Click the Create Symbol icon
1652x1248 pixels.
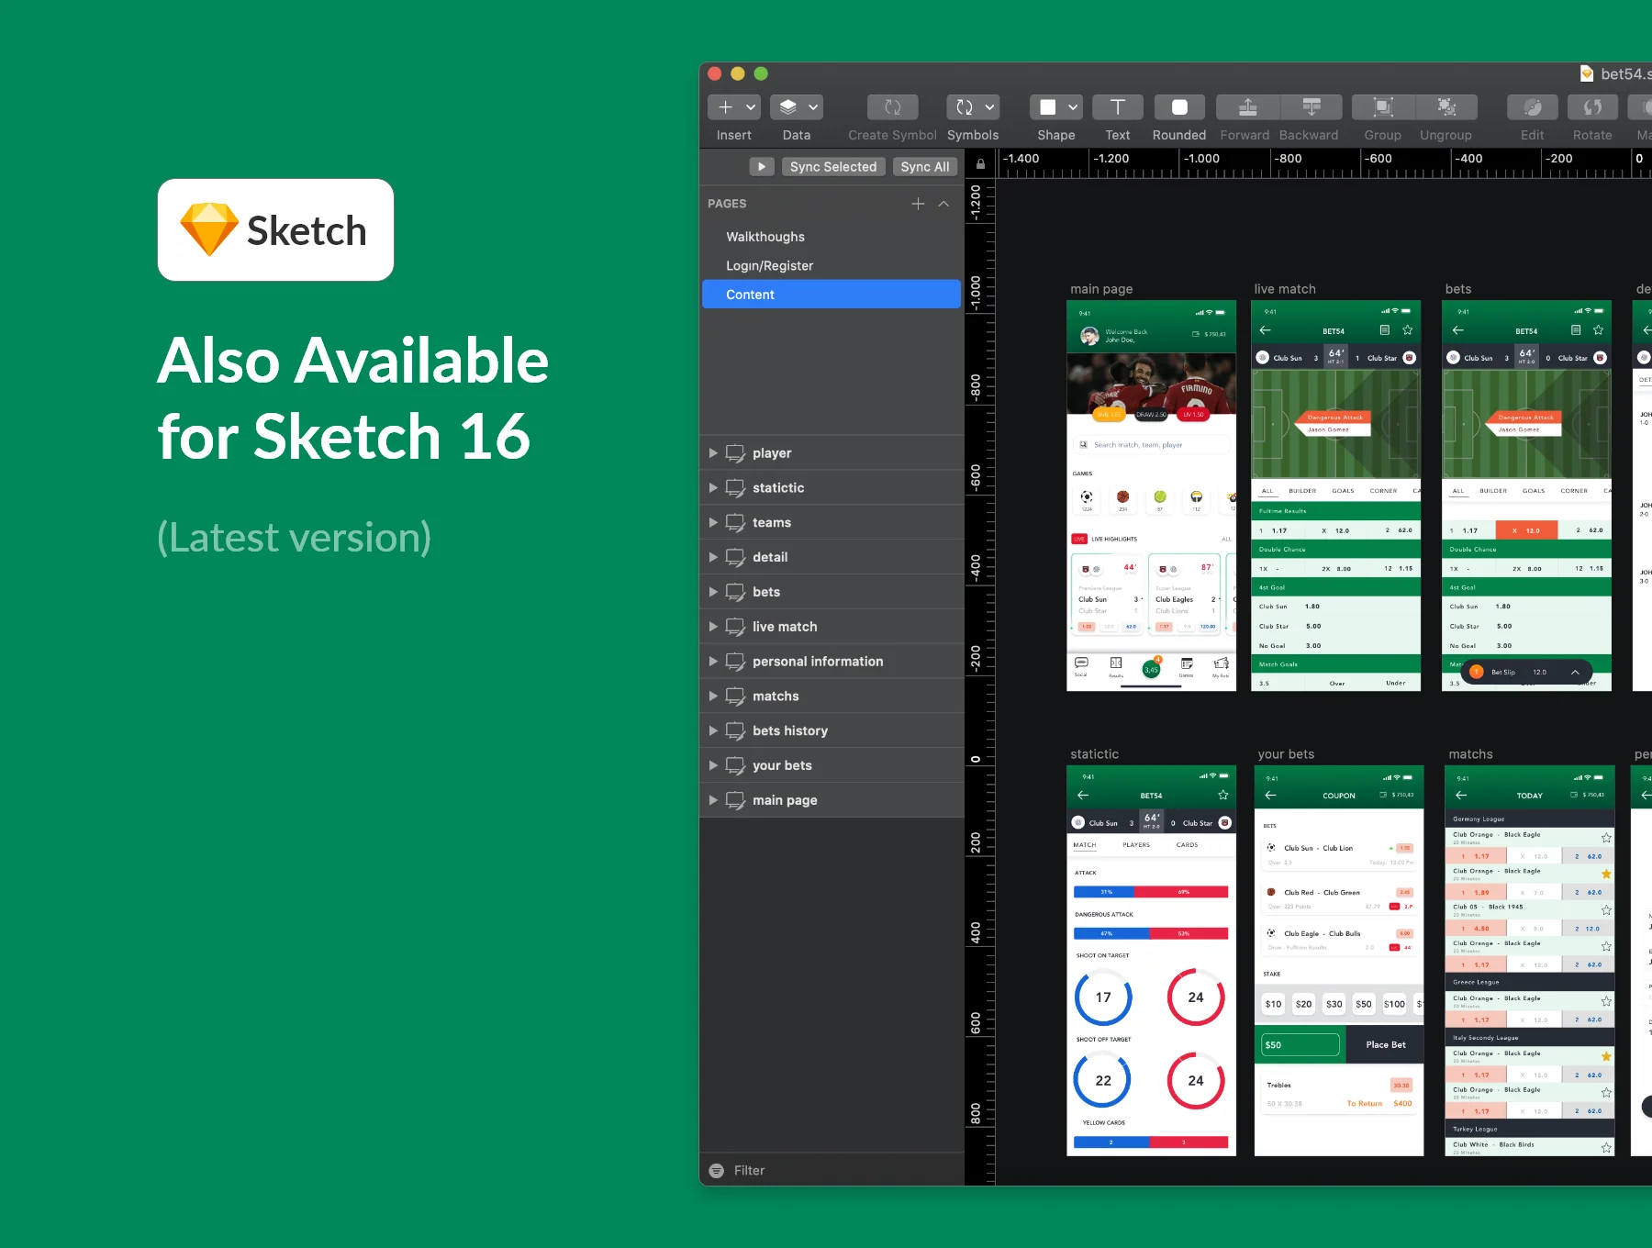pyautogui.click(x=893, y=107)
